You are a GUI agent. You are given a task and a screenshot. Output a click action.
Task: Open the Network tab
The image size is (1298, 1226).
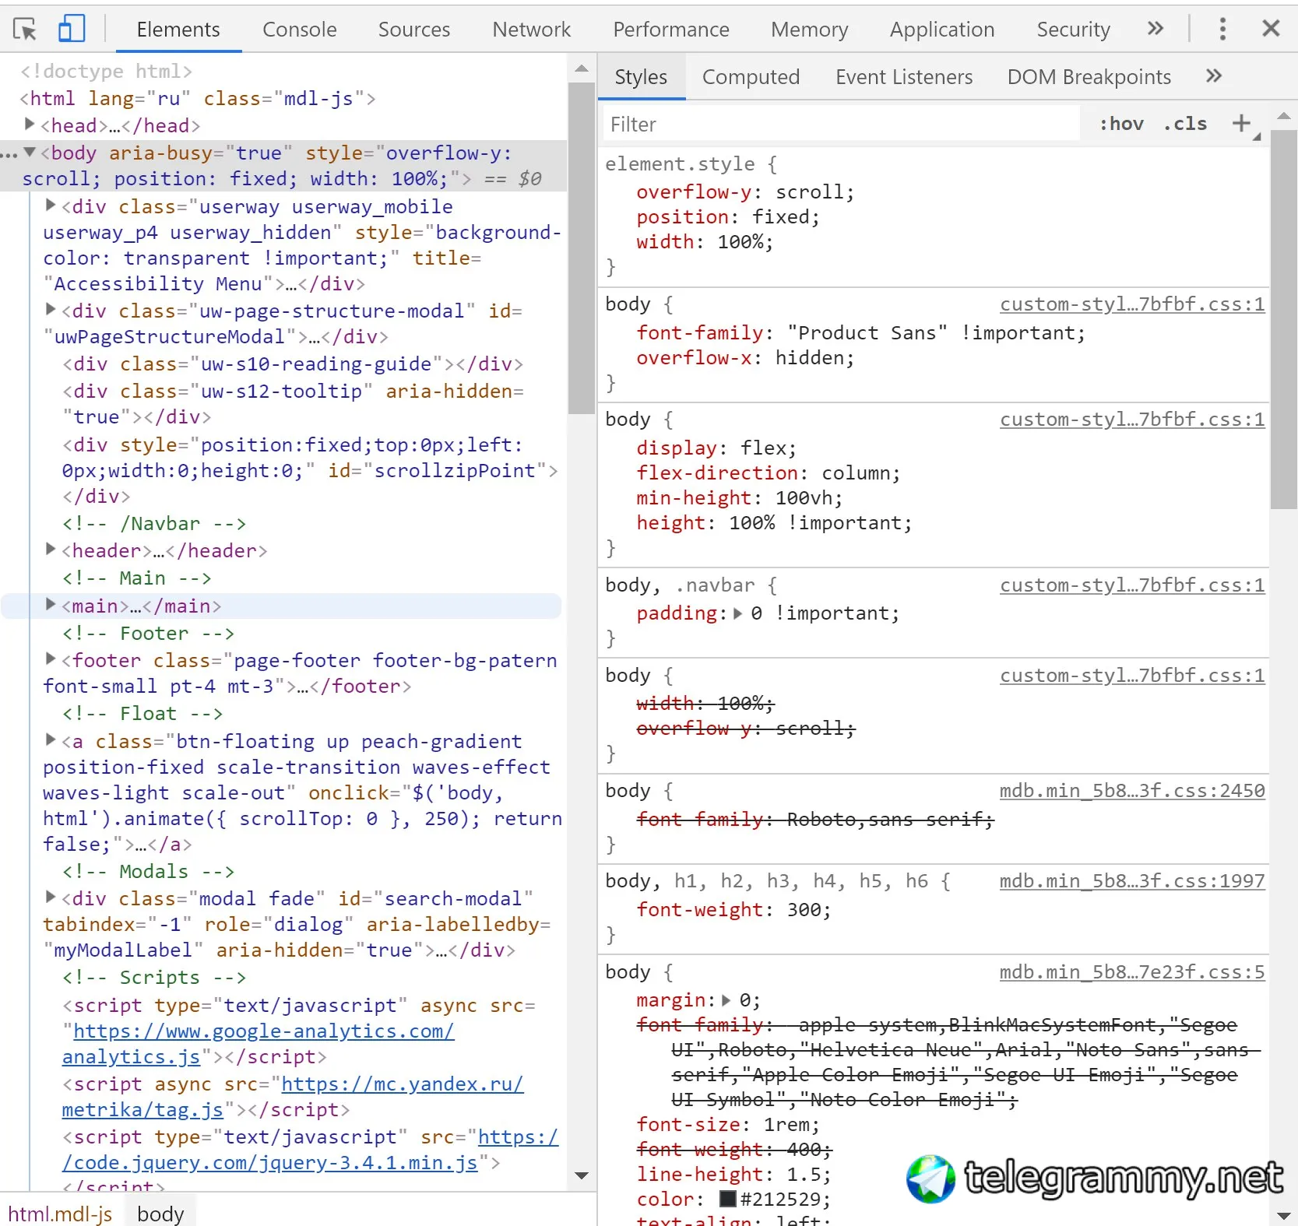531,30
